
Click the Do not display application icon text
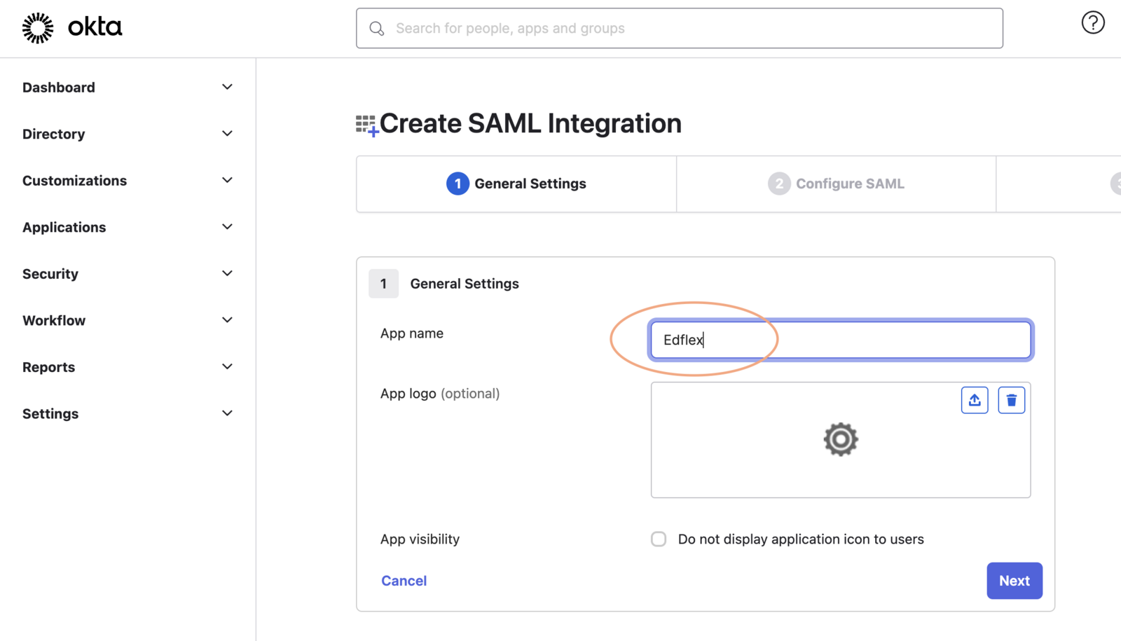pyautogui.click(x=801, y=539)
